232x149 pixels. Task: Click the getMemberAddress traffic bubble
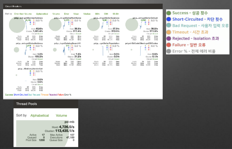(17, 25)
